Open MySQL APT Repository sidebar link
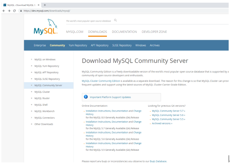 46,72
